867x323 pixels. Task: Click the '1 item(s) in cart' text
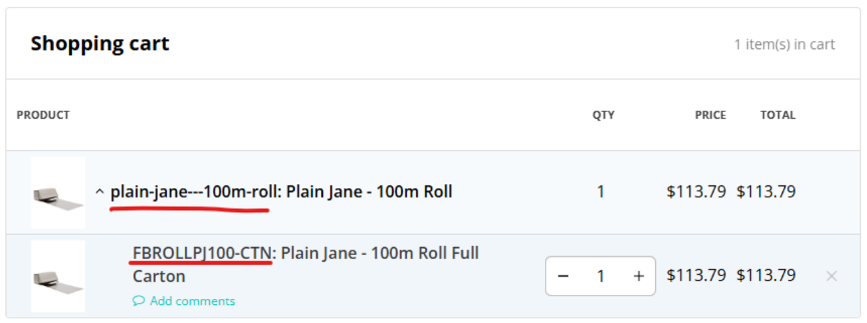(784, 44)
